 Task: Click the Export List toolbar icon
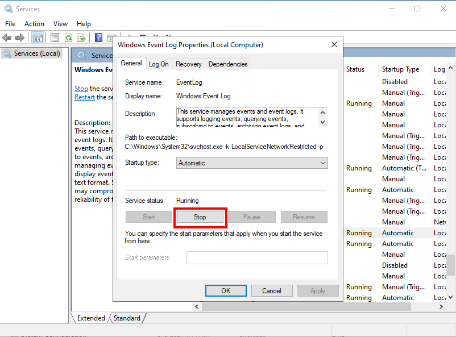tap(81, 38)
